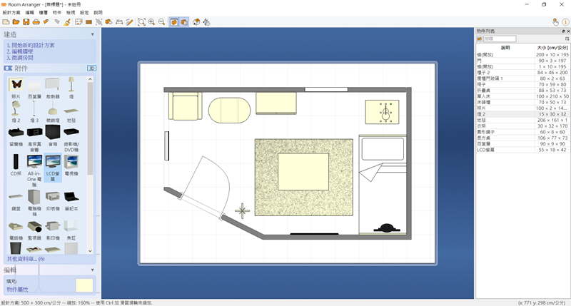
Task: Click the float panel button on the object list
Action: tap(563, 31)
